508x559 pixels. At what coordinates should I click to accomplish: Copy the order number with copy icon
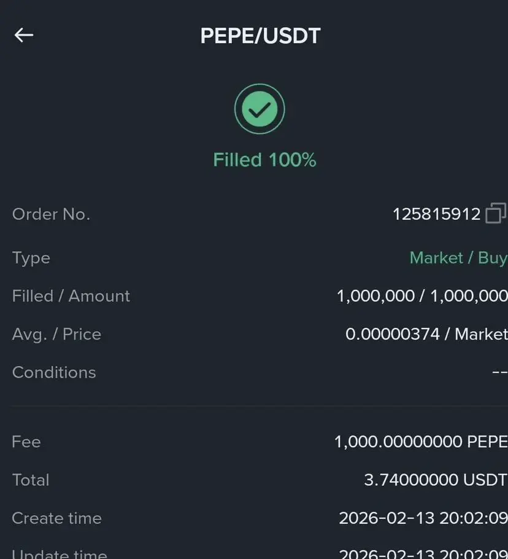coord(495,214)
